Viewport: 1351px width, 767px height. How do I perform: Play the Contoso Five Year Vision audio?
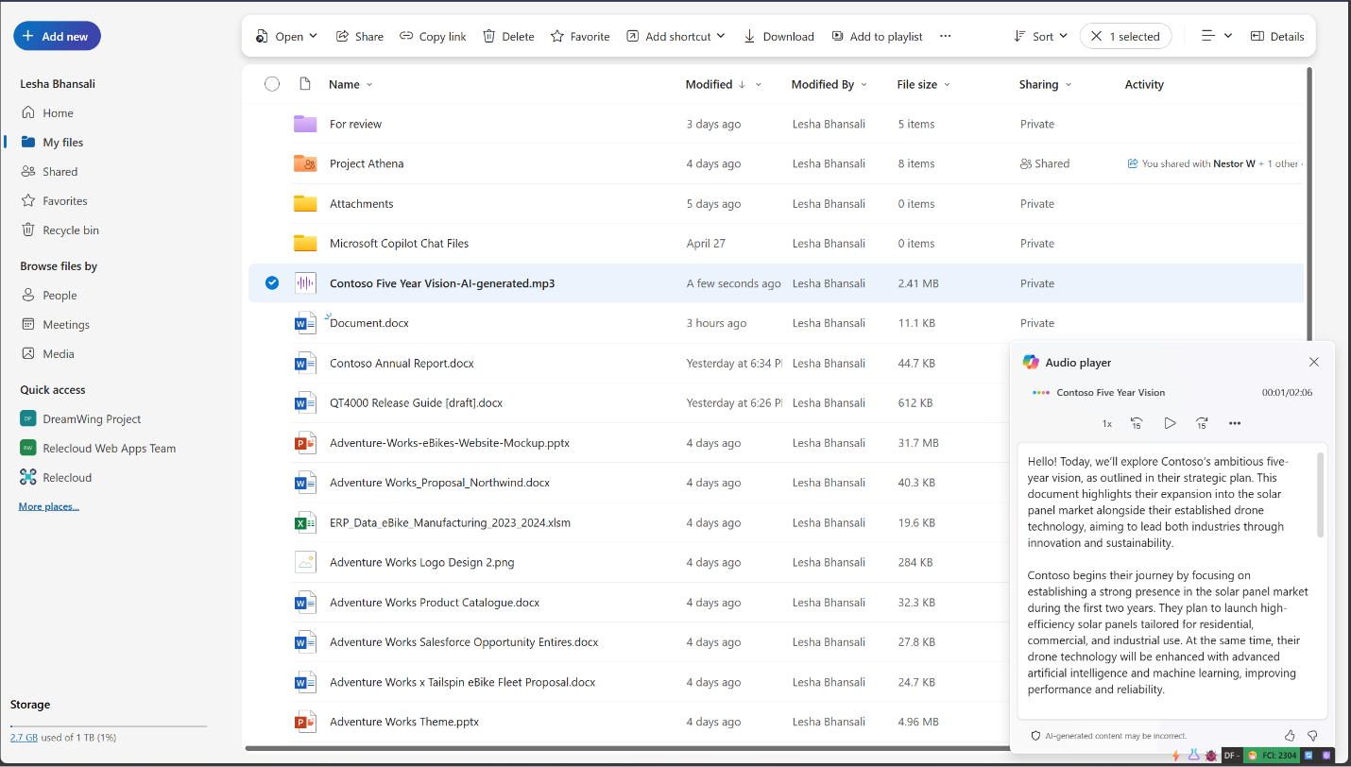(1170, 423)
